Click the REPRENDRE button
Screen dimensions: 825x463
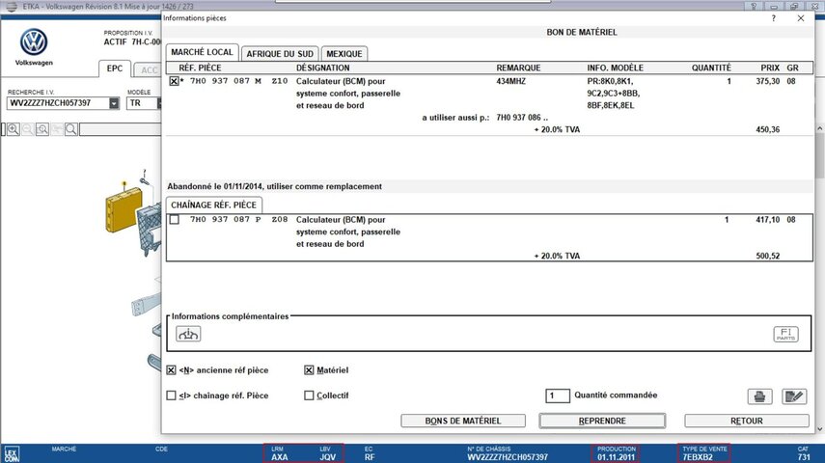click(x=602, y=421)
